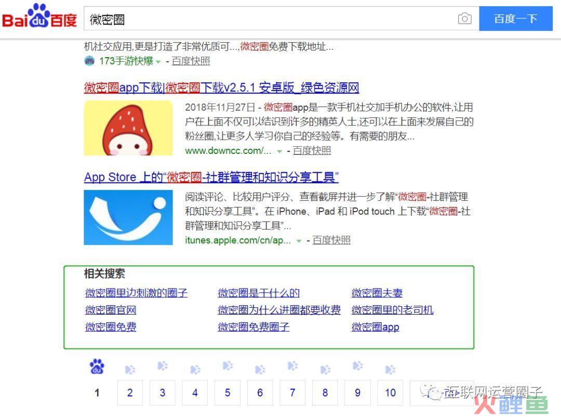The image size is (561, 417).
Task: Open the 173手游快爆 source link
Action: pos(126,61)
